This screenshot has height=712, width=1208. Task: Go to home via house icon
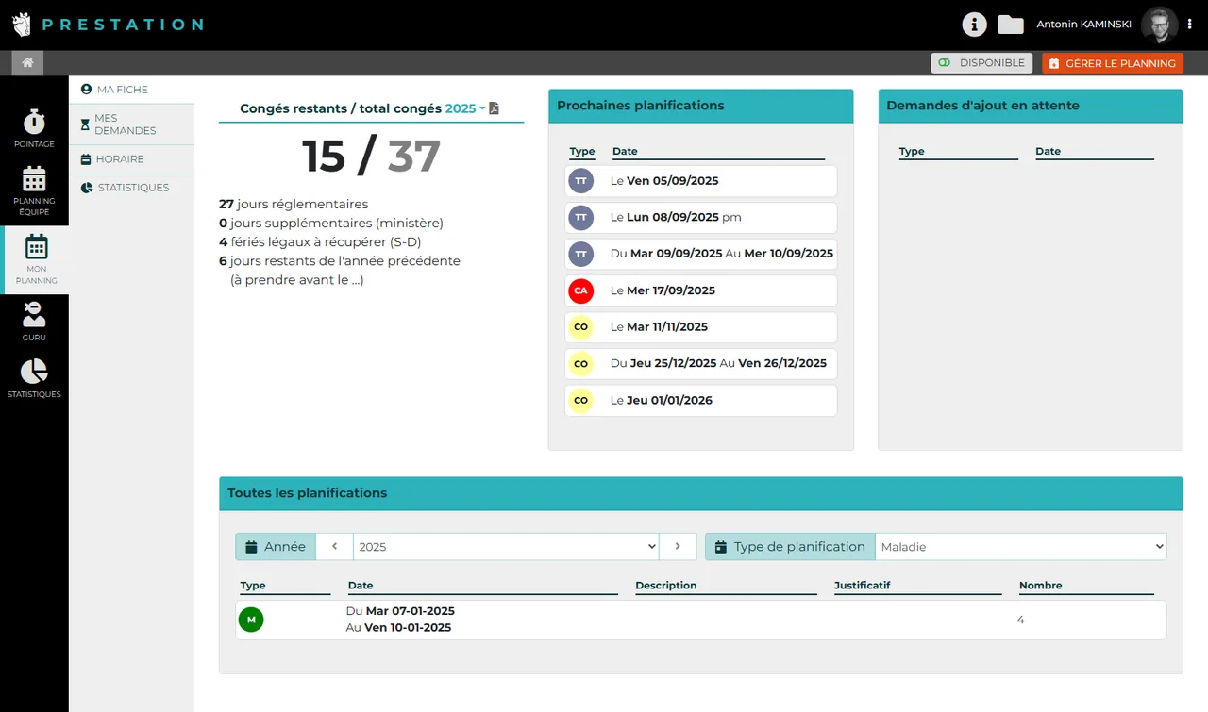[x=27, y=63]
